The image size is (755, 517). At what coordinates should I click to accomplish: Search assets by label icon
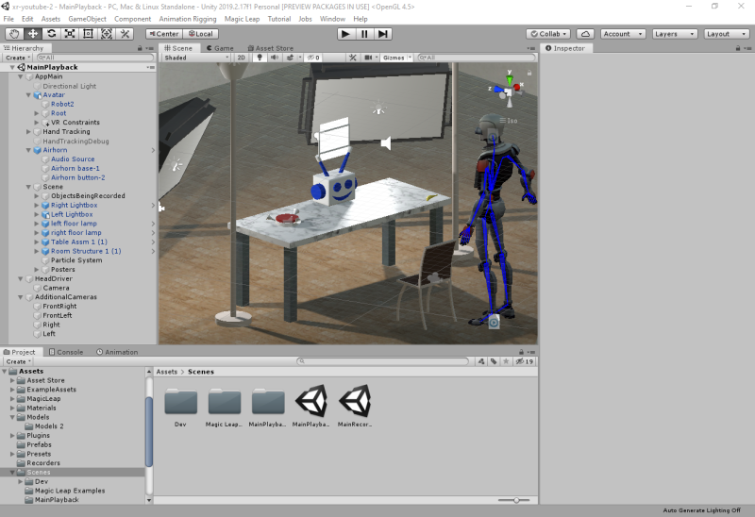pos(494,361)
